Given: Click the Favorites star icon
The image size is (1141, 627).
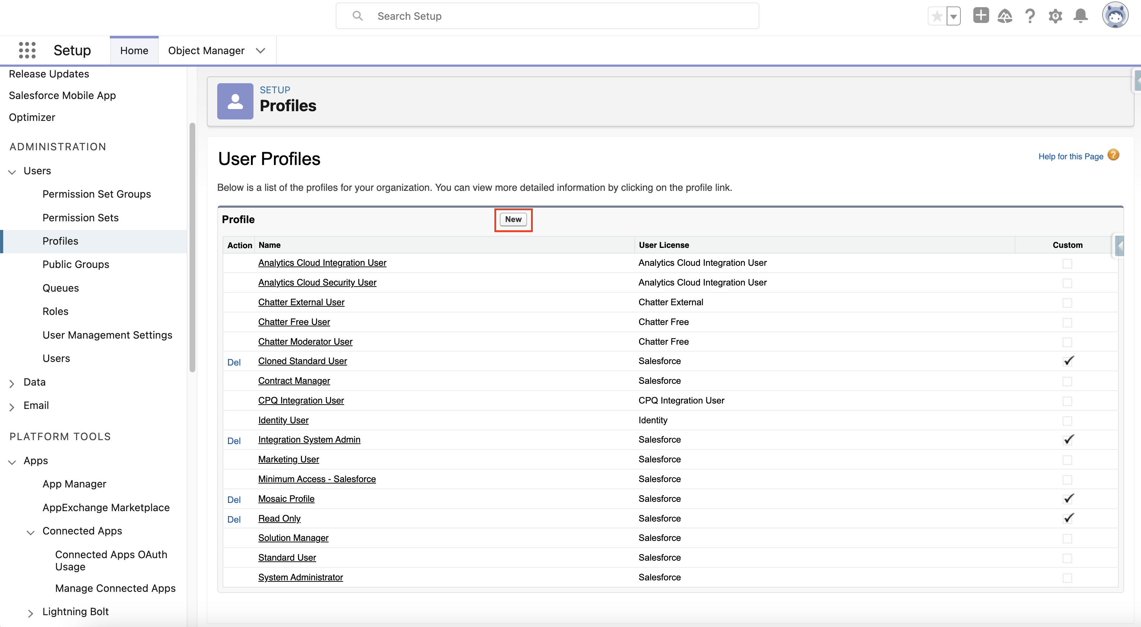Looking at the screenshot, I should pyautogui.click(x=937, y=16).
